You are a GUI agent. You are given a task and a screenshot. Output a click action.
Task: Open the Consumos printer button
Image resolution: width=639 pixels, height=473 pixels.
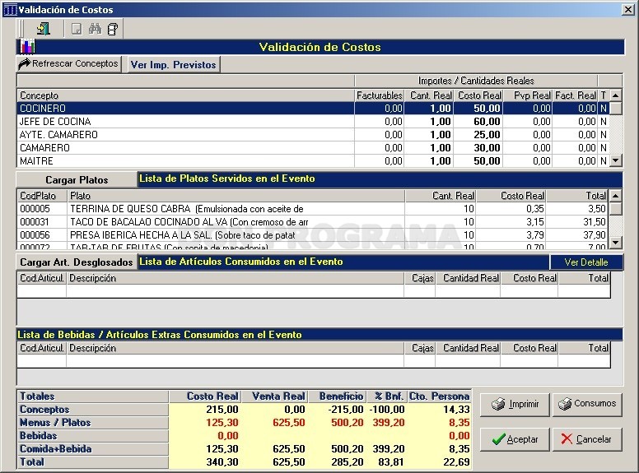pyautogui.click(x=587, y=404)
